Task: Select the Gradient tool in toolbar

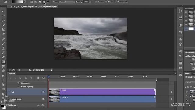Action: 3,62
